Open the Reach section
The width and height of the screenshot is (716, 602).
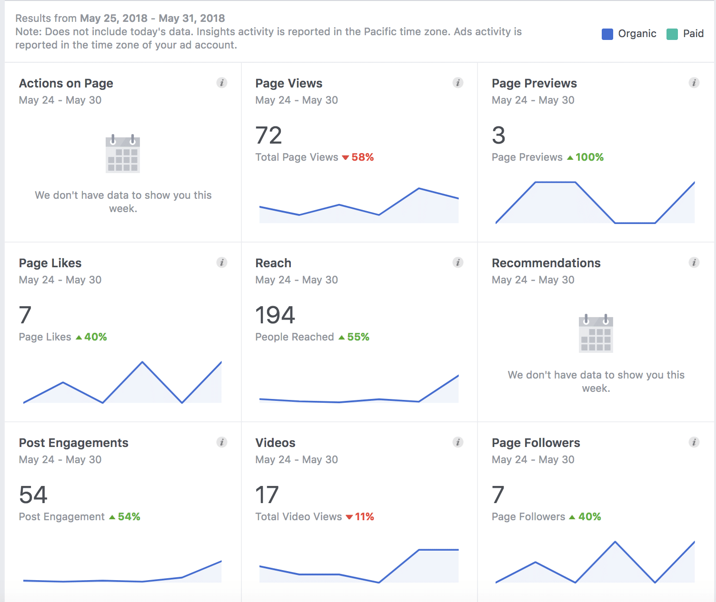point(273,262)
